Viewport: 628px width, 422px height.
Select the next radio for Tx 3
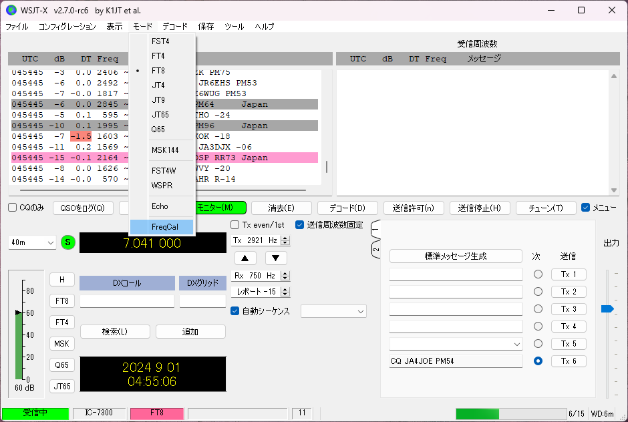tap(538, 309)
